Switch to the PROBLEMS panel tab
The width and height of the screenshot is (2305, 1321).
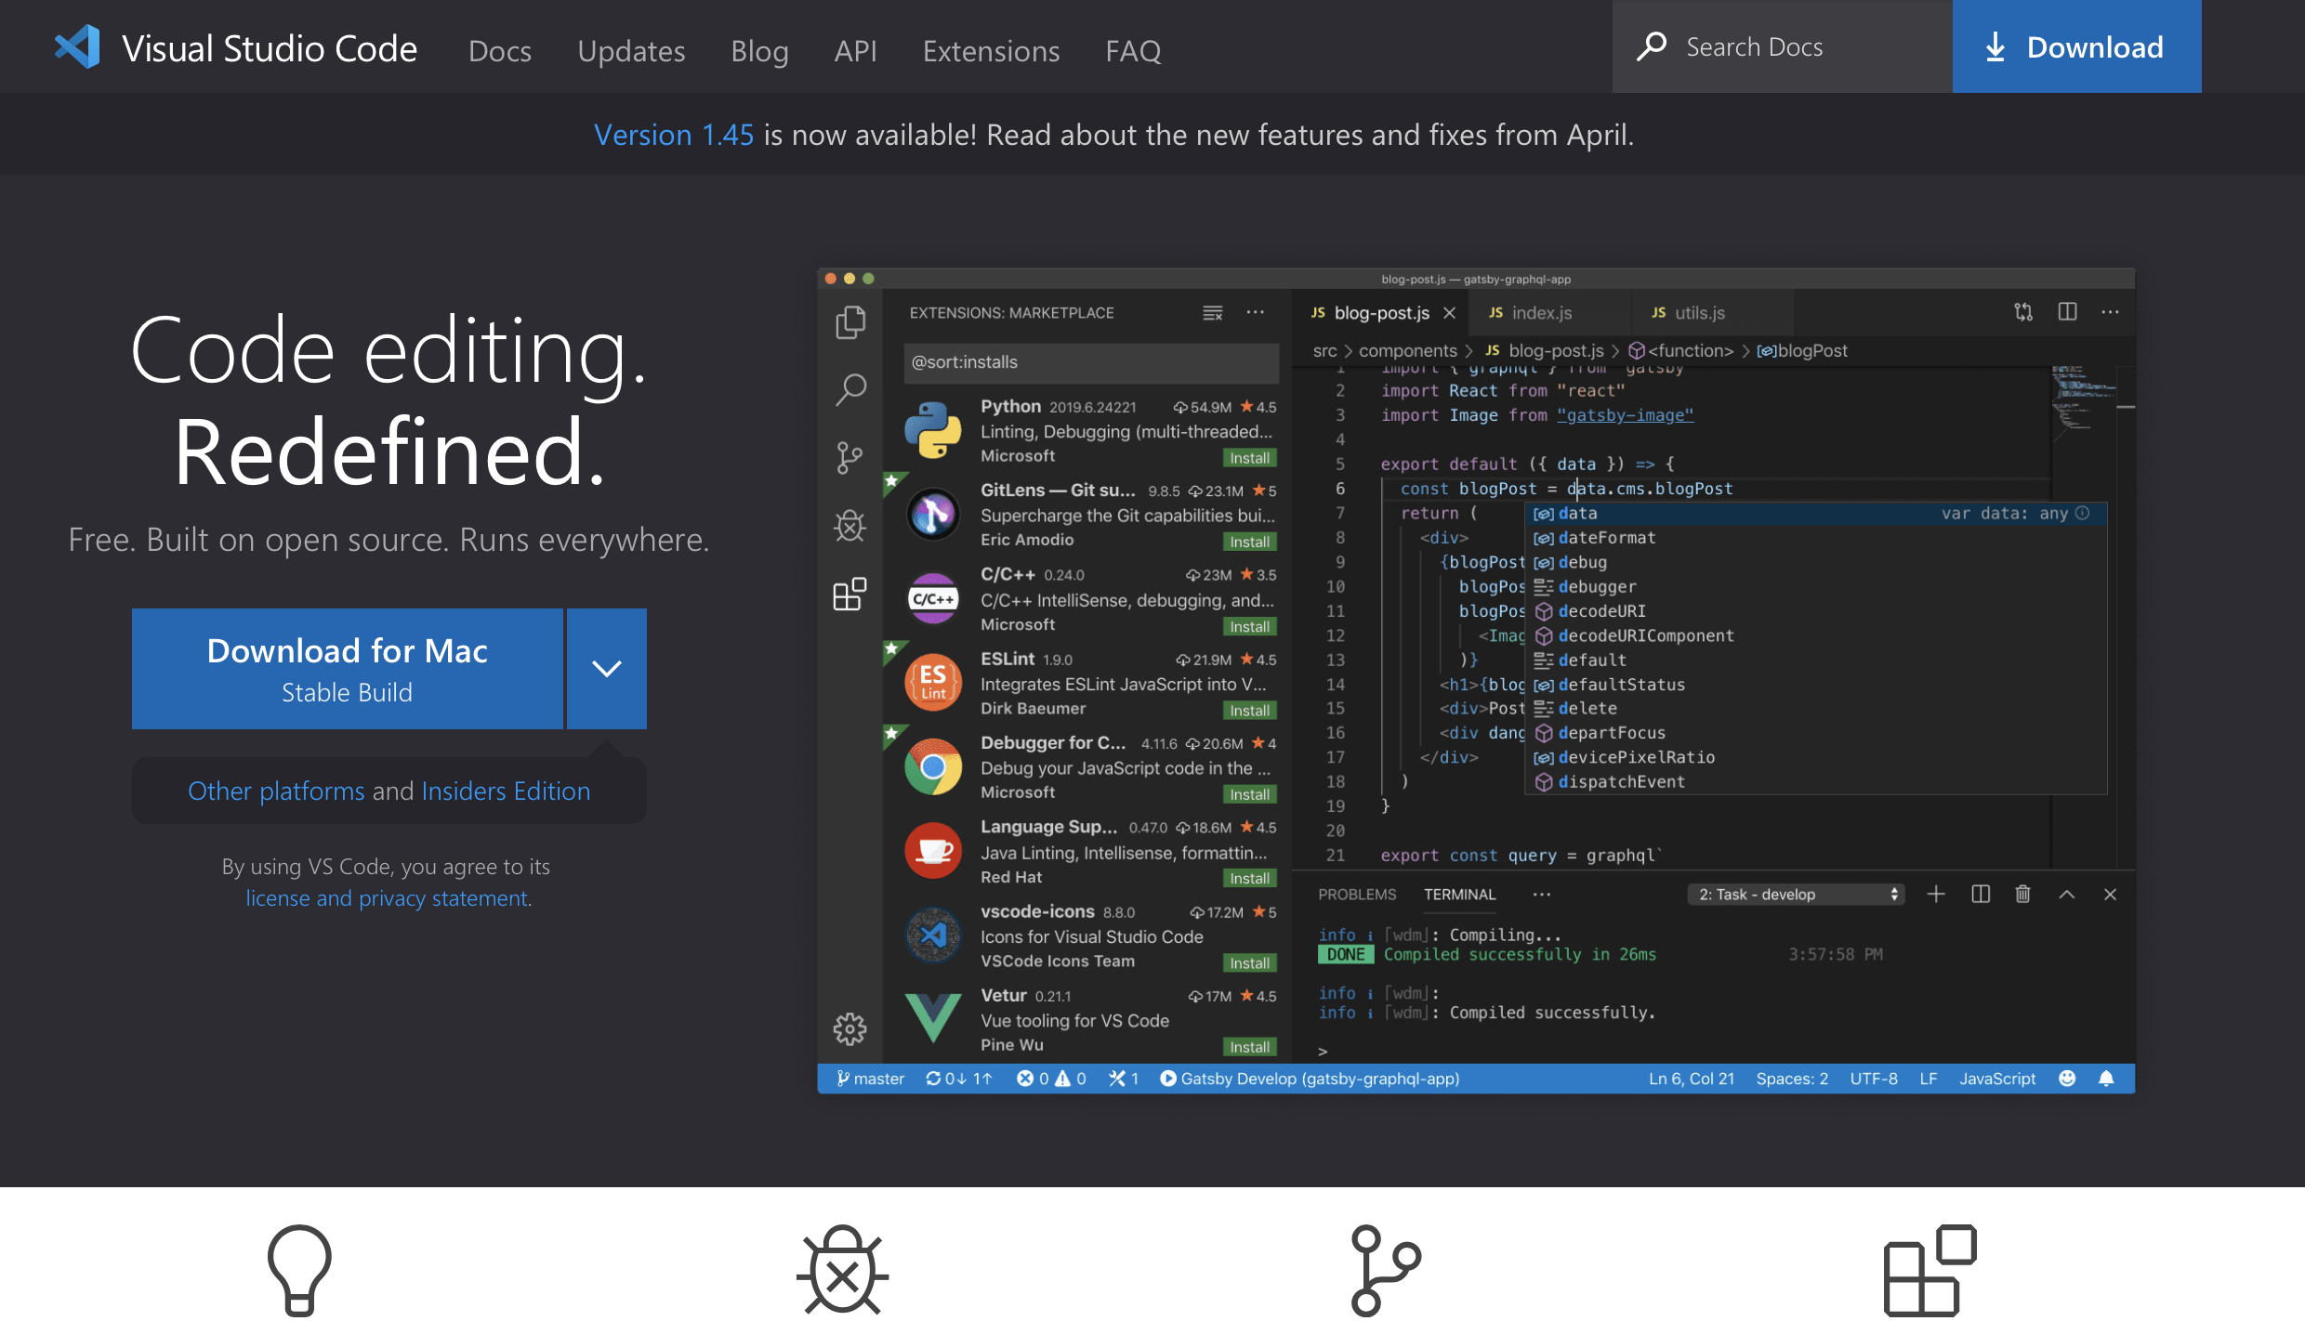[1357, 894]
